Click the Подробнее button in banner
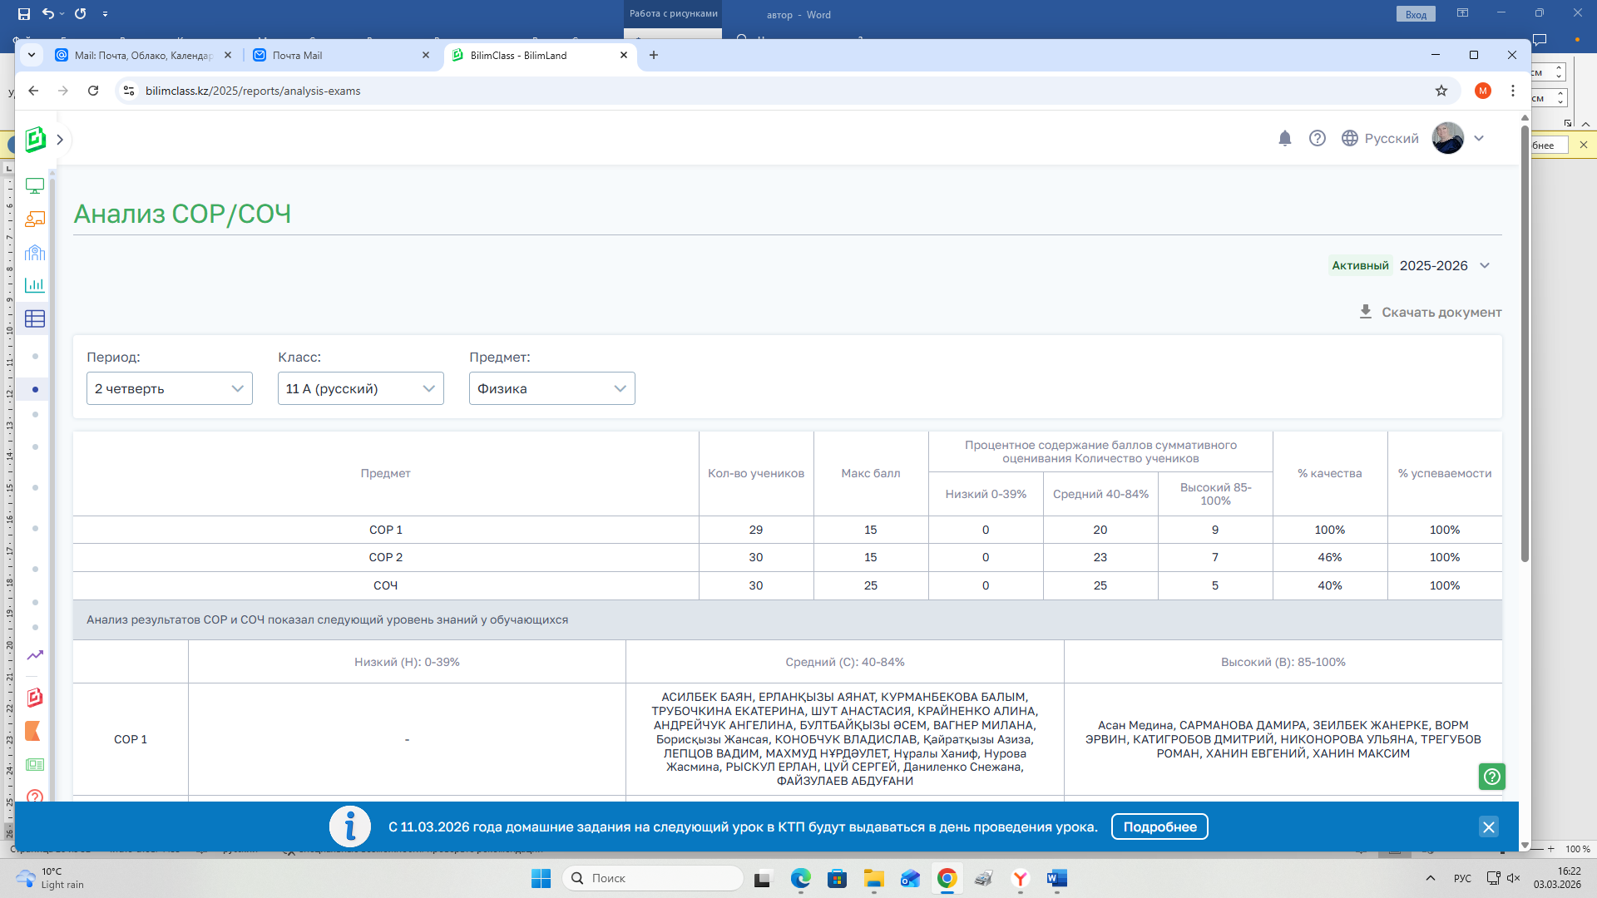Image resolution: width=1597 pixels, height=898 pixels. (1159, 826)
